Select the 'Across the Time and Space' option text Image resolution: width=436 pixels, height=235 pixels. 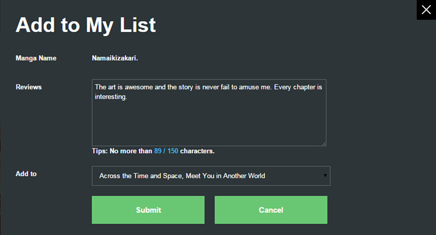(181, 176)
